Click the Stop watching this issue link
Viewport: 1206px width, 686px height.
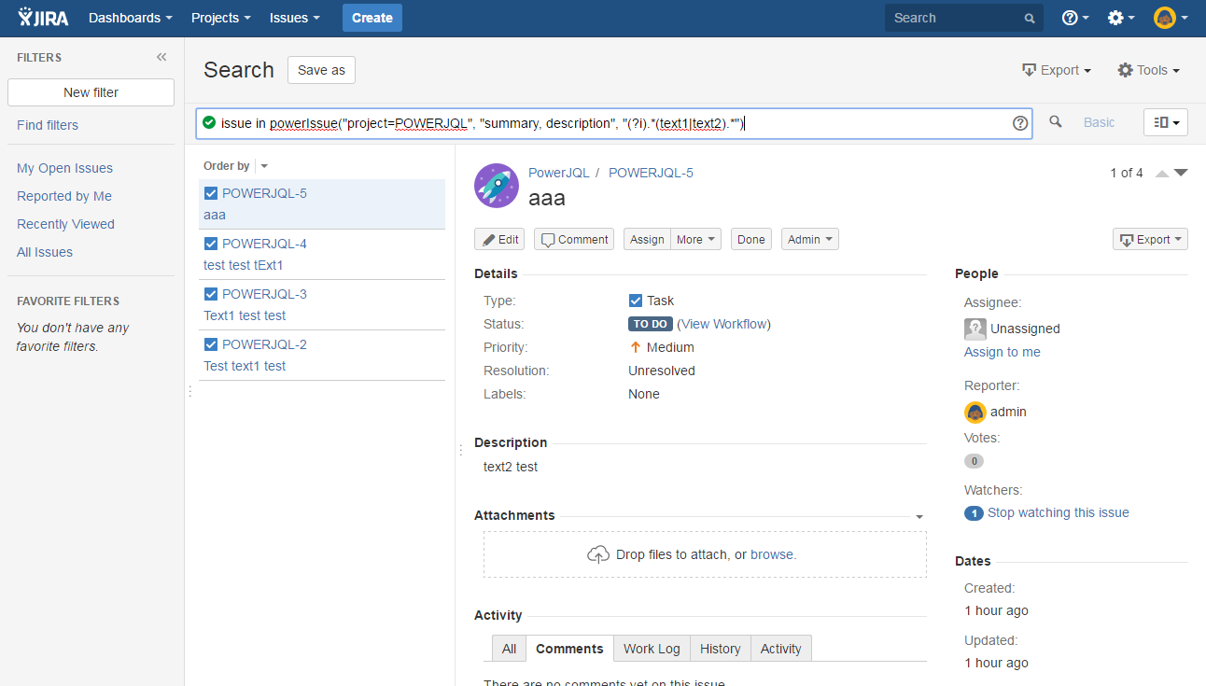[1059, 512]
